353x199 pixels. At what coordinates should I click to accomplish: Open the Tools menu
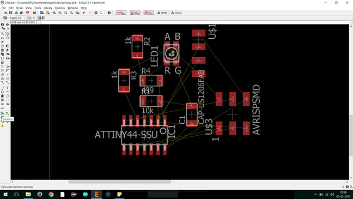38,8
